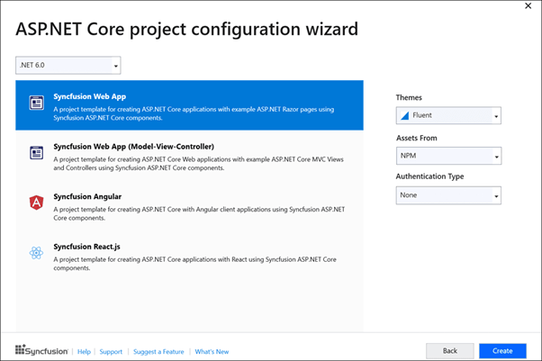Follow the Suggest a Feature link
The height and width of the screenshot is (361, 542).
click(158, 351)
